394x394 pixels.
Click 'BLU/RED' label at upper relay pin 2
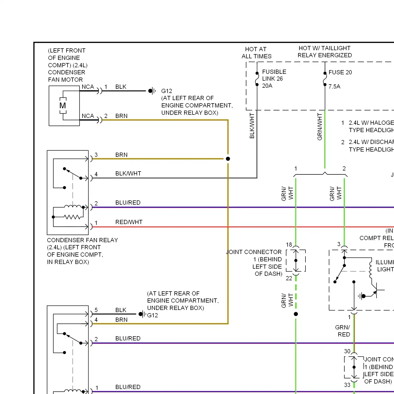click(x=128, y=203)
